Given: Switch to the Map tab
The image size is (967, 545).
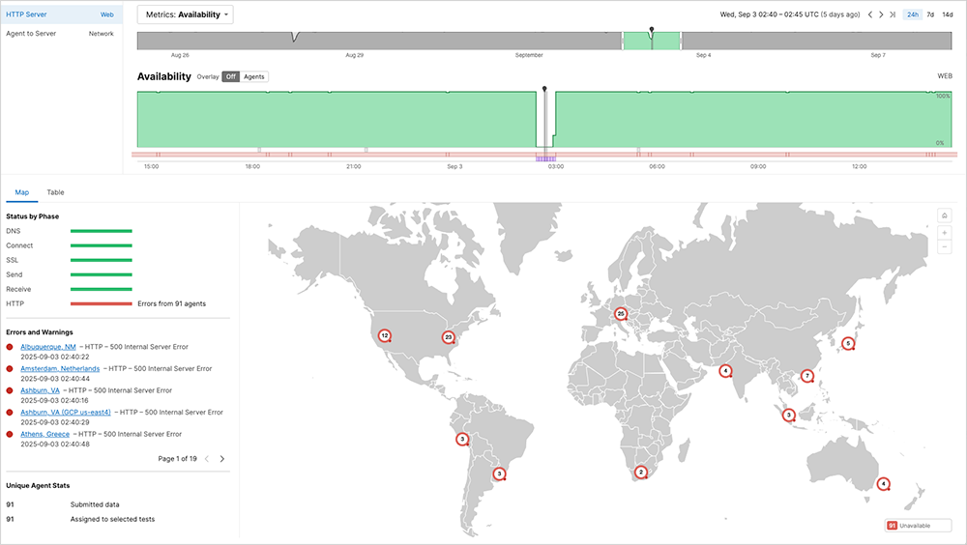Looking at the screenshot, I should pyautogui.click(x=21, y=192).
